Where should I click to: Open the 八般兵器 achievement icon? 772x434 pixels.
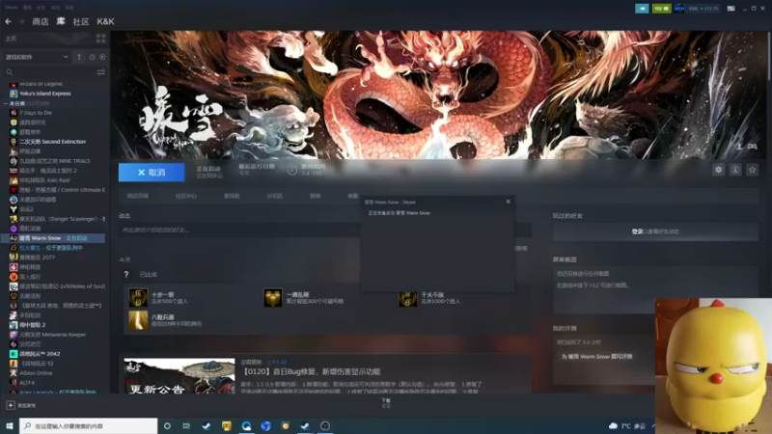(138, 320)
